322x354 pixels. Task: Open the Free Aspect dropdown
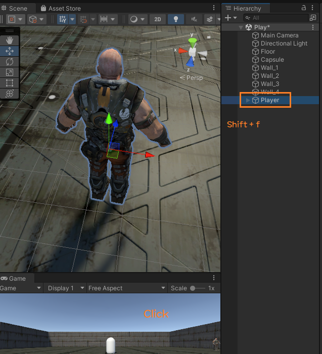(126, 288)
